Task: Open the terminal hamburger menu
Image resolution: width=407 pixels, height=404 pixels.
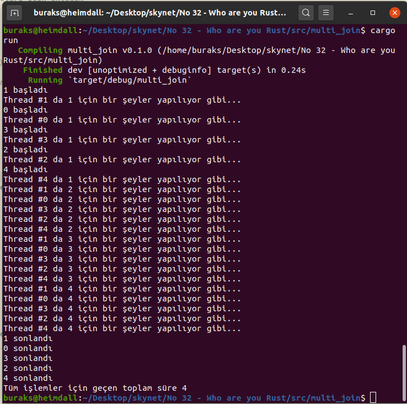Action: [327, 12]
